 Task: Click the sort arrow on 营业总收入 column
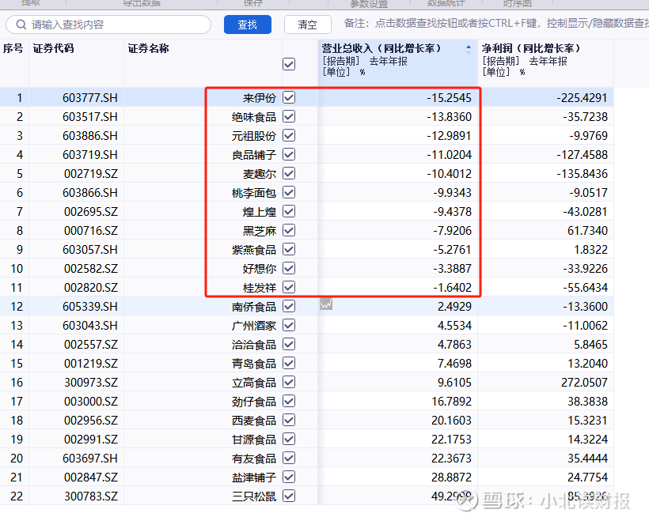tap(469, 50)
